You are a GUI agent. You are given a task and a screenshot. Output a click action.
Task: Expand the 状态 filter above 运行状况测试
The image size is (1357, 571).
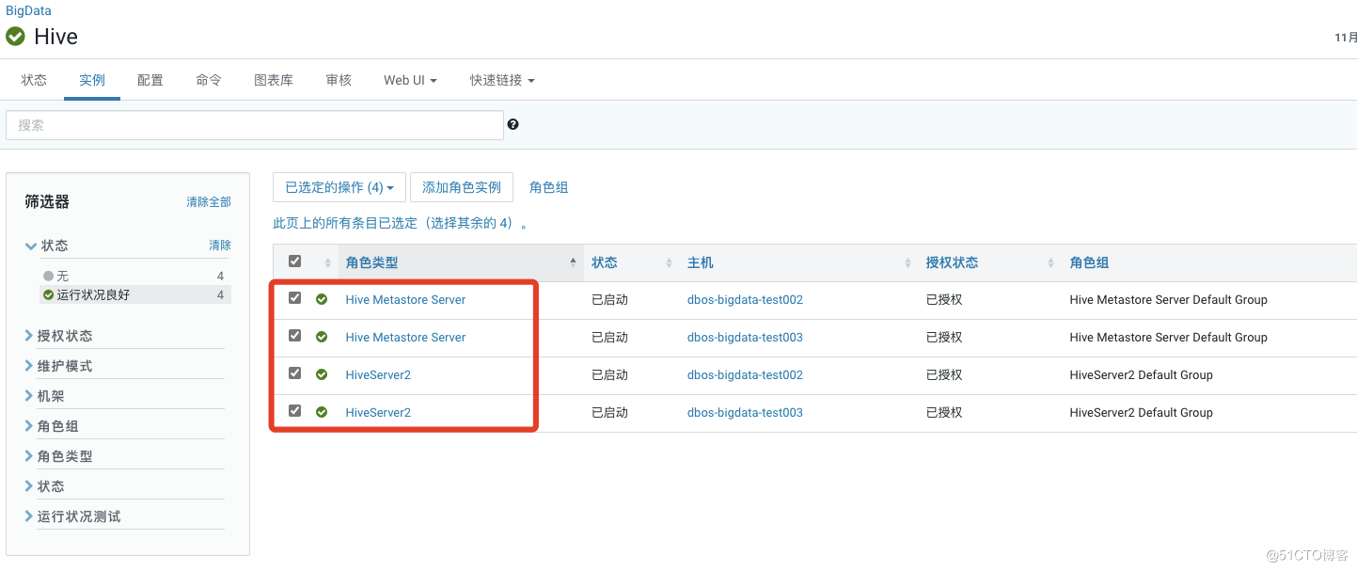tap(44, 486)
